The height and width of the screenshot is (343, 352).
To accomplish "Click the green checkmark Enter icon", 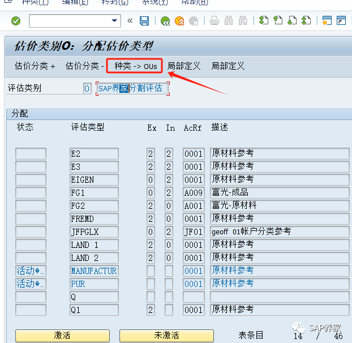I will click(x=16, y=21).
